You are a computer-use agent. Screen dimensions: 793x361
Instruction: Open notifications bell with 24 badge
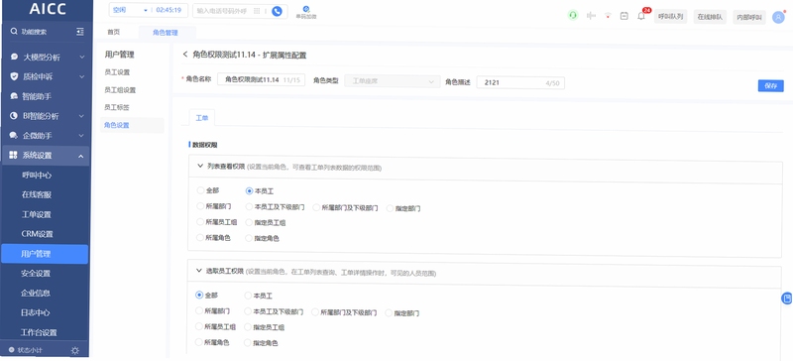641,16
